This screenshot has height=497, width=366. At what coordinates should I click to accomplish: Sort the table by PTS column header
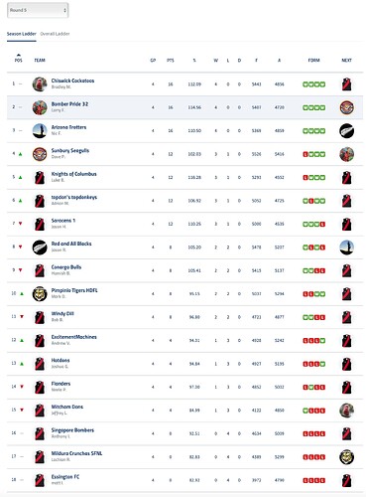coord(171,61)
